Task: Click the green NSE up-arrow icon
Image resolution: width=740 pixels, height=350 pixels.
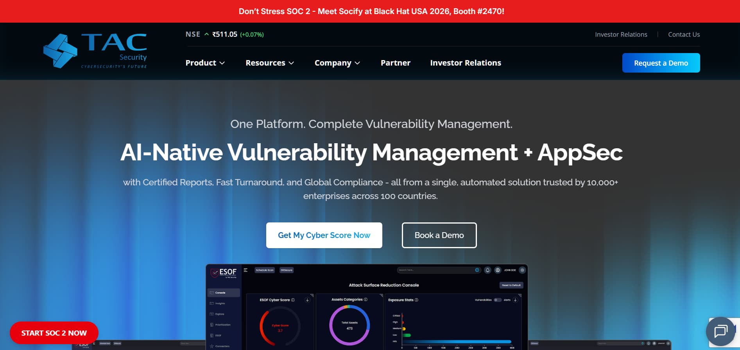Action: (206, 34)
